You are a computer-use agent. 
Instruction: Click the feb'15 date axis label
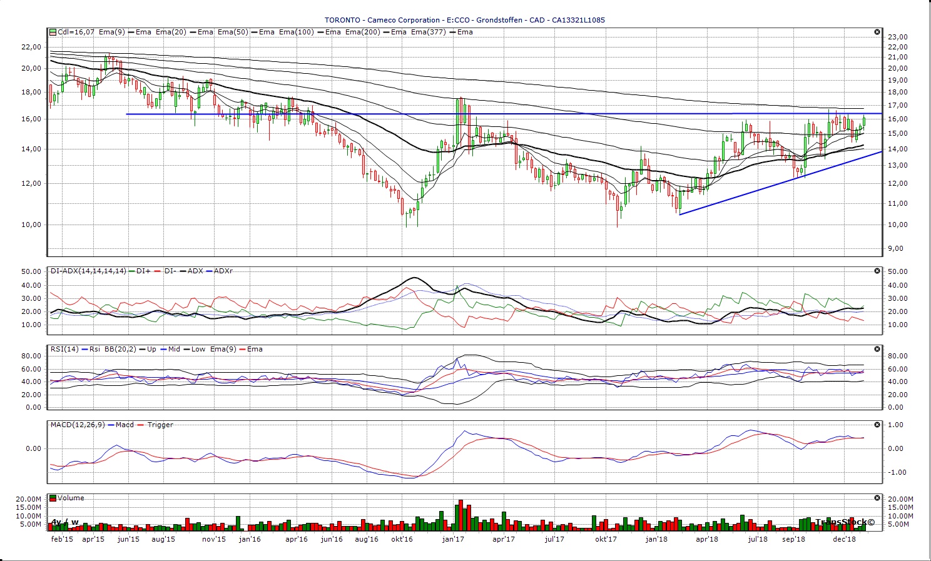coord(62,539)
